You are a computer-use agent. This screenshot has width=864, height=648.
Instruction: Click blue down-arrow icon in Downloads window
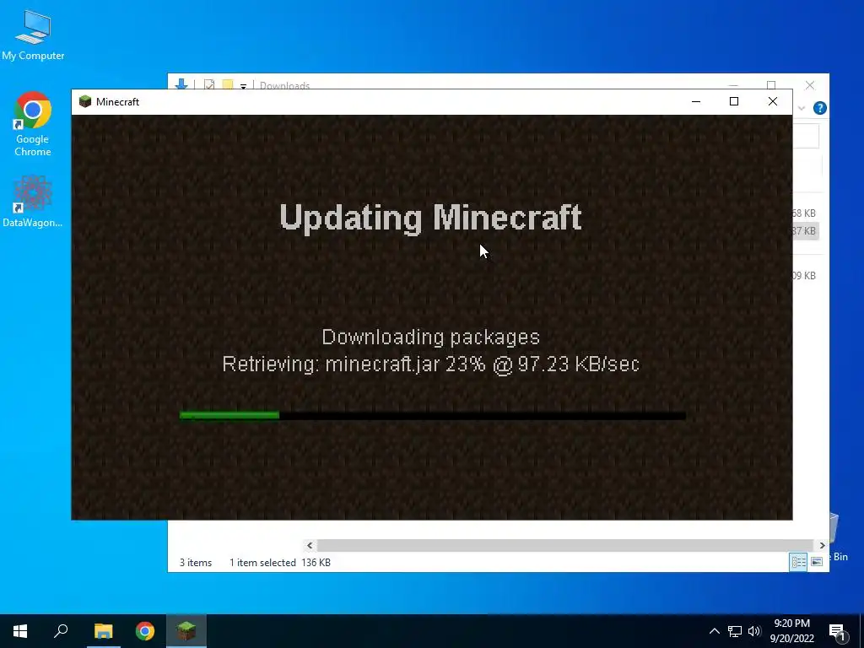click(181, 84)
